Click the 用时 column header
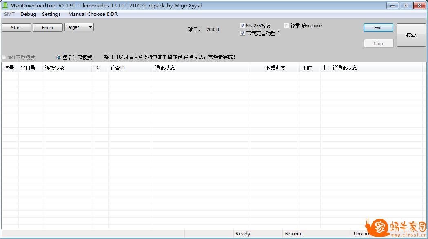The image size is (428, 239). point(310,68)
